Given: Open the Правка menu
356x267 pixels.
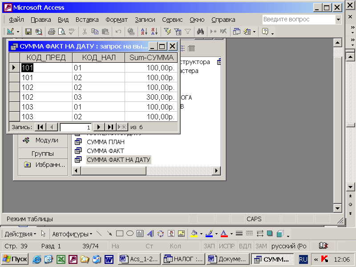Looking at the screenshot, I should [41, 20].
